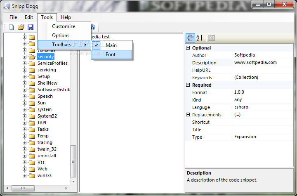Viewport: 297px width, 196px height.
Task: Expand the System32 folder node
Action: 24,116
